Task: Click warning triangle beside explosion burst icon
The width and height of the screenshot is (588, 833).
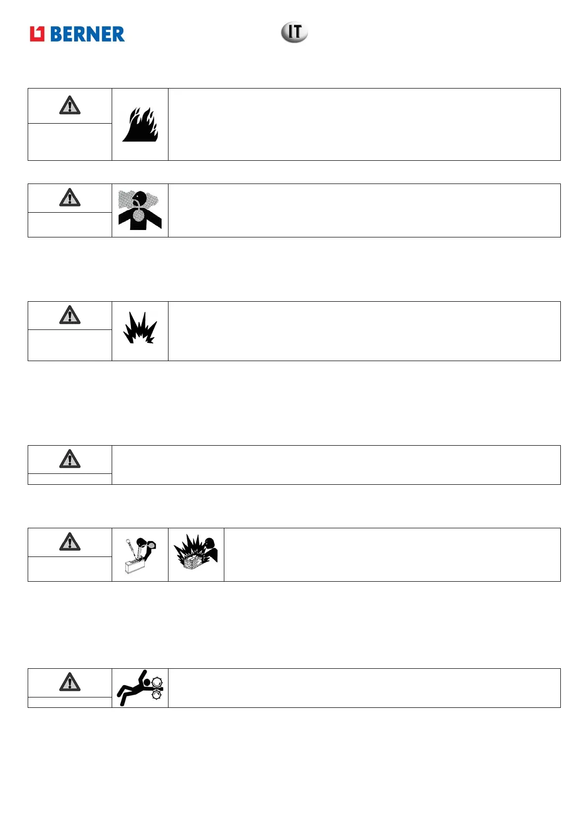Action: (x=70, y=315)
